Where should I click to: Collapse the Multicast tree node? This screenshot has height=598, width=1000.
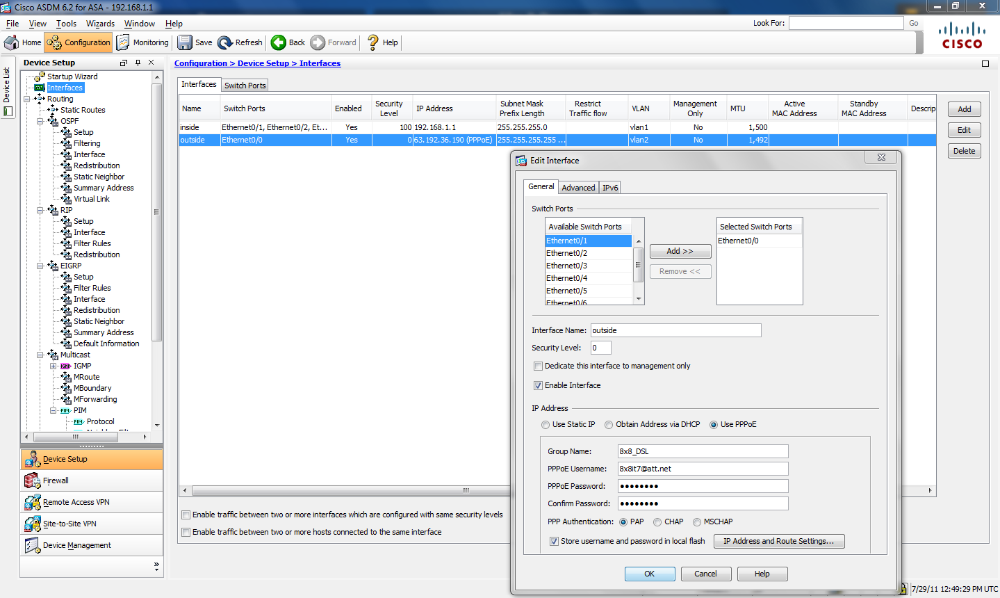click(x=40, y=355)
